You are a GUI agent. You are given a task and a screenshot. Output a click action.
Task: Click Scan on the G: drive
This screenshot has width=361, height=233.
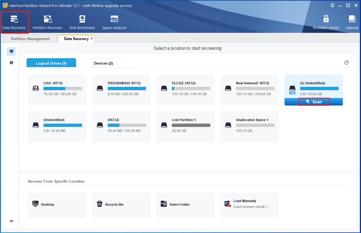[314, 102]
